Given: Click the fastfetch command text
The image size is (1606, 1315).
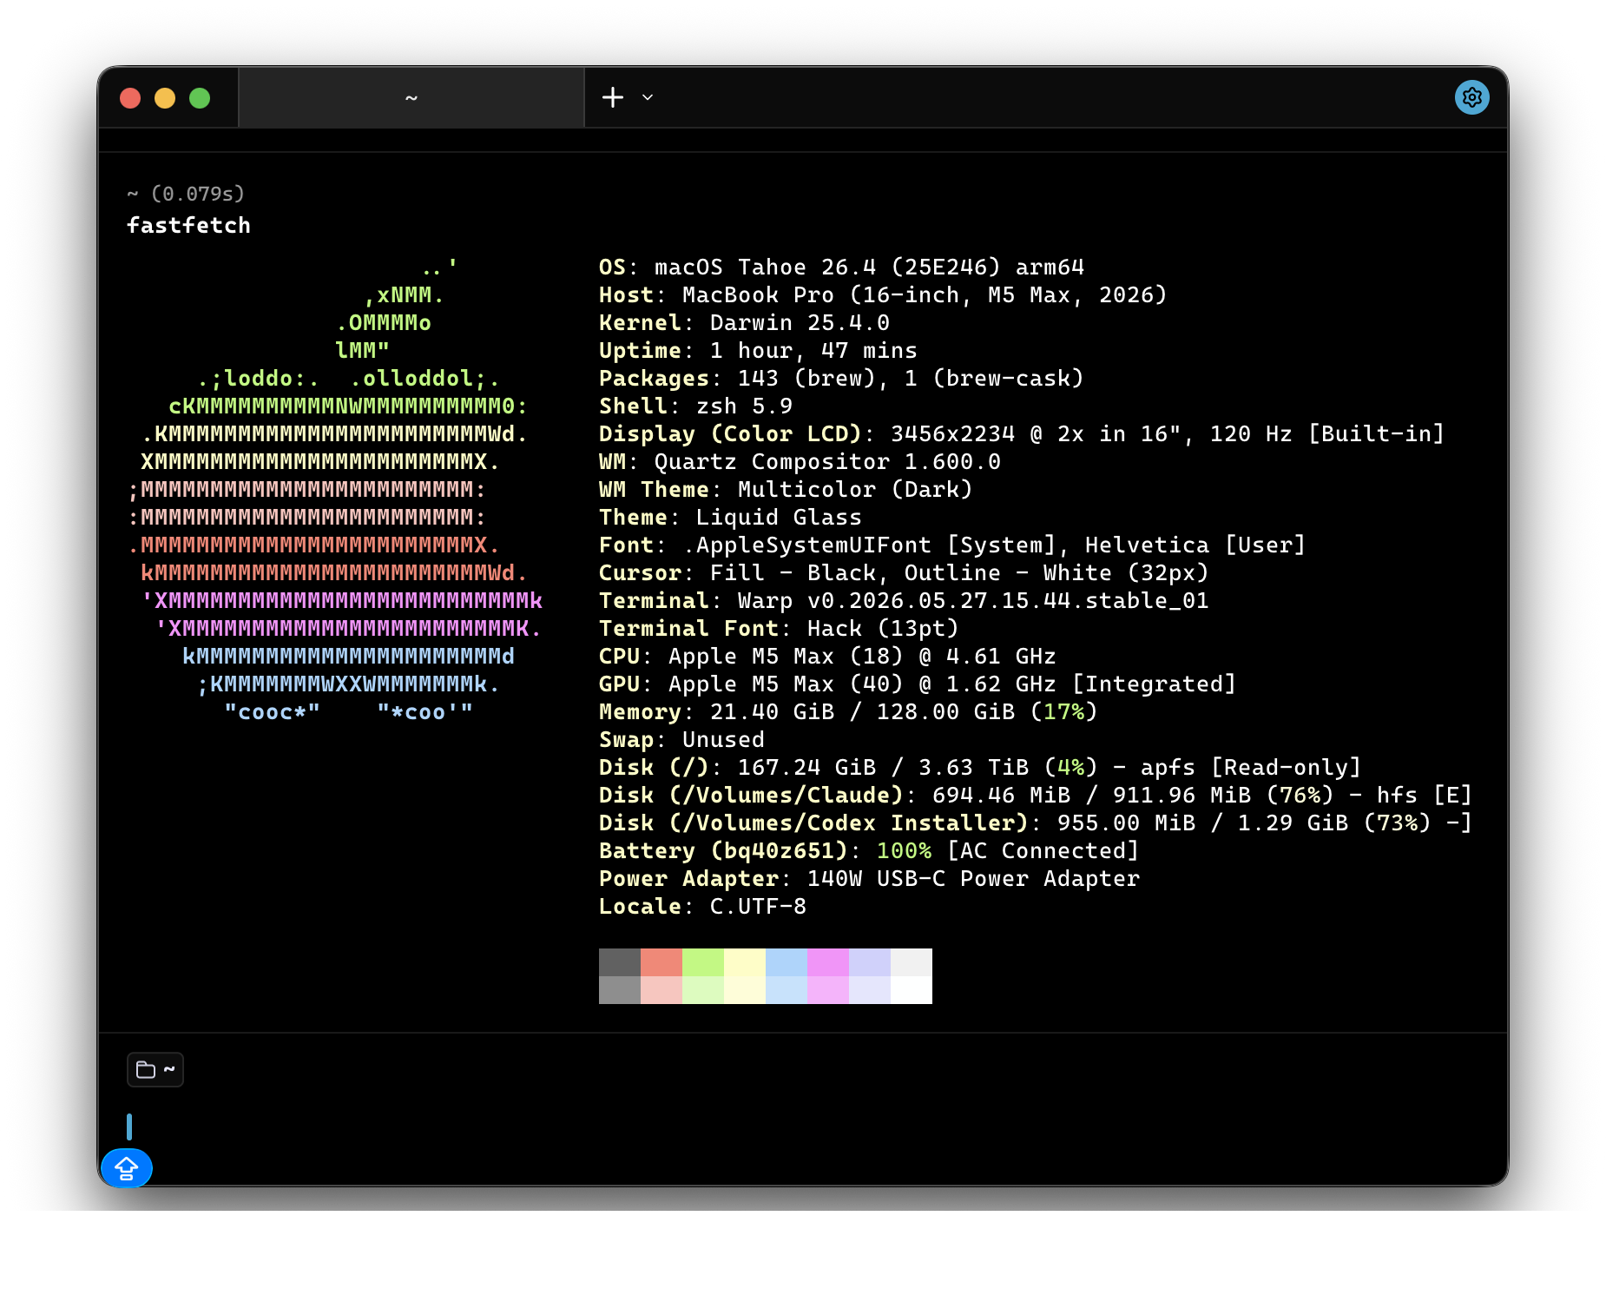Looking at the screenshot, I should tap(188, 226).
